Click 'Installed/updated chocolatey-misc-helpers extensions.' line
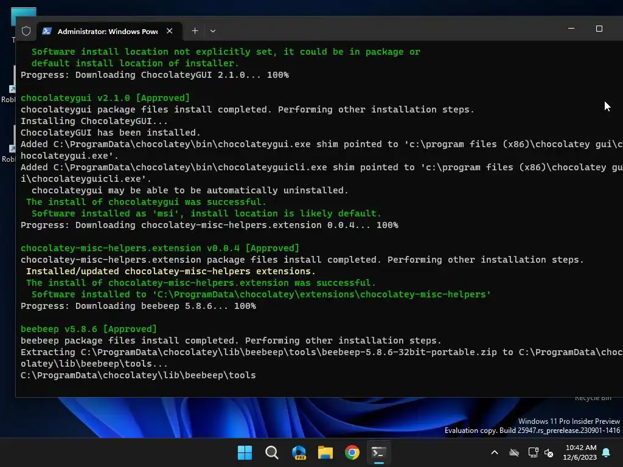 tap(170, 271)
